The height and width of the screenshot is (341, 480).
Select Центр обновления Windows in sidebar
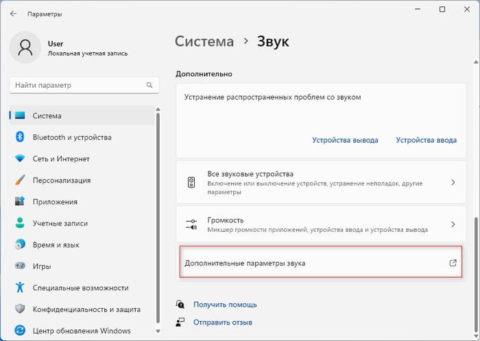[x=82, y=331]
